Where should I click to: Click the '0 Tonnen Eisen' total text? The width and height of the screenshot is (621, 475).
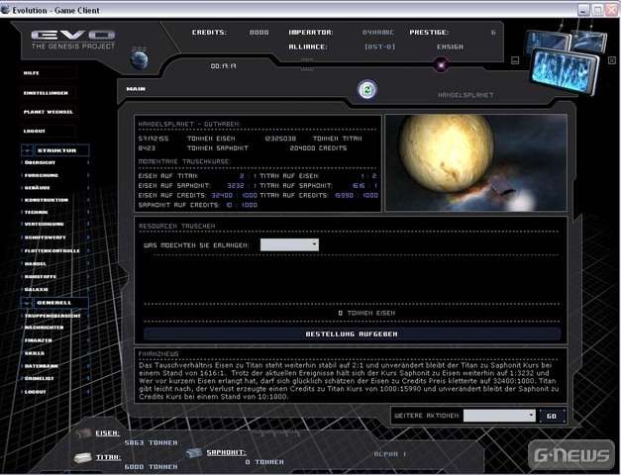point(366,313)
